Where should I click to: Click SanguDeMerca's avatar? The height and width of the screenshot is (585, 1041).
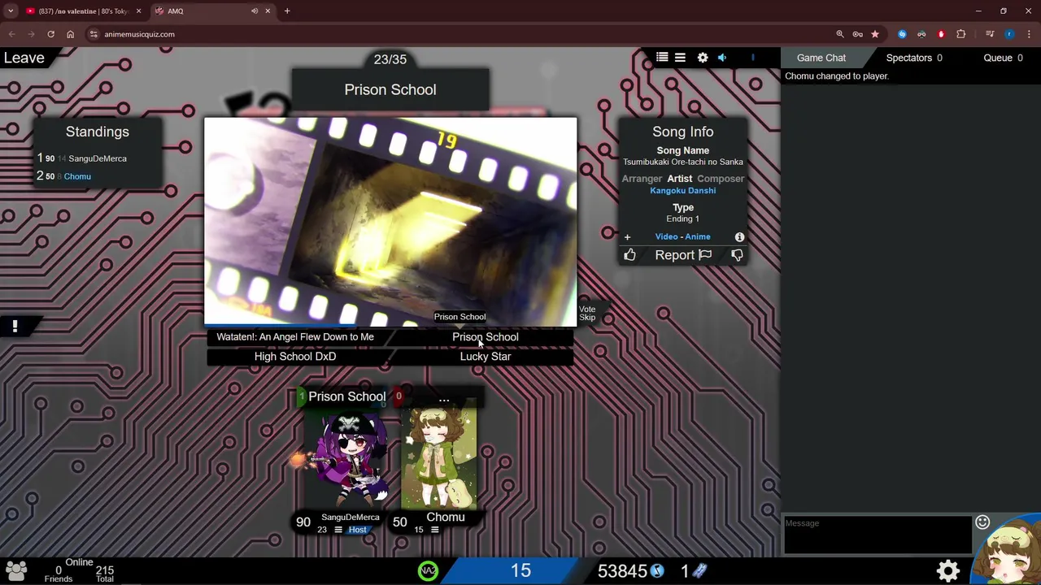coord(348,457)
